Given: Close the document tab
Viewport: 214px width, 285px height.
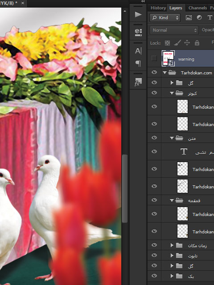Looking at the screenshot, I should pos(23,3).
